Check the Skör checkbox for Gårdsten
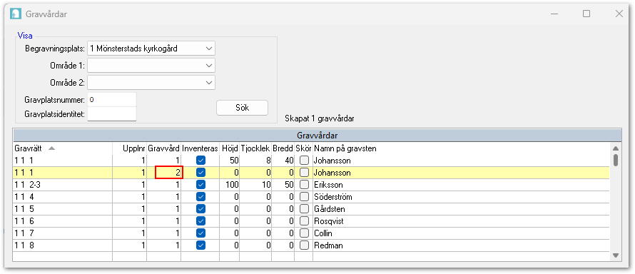Viewport: 635px width, 274px height. pyautogui.click(x=304, y=209)
